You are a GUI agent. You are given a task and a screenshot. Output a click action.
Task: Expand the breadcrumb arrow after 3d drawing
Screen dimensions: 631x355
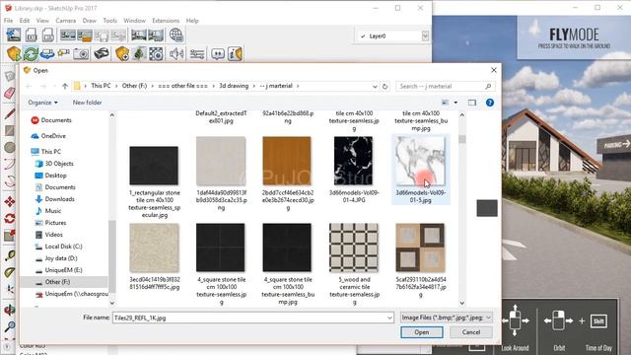pyautogui.click(x=254, y=86)
